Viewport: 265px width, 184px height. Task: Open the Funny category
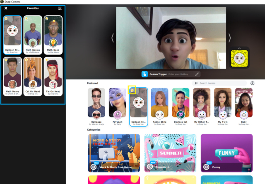click(x=226, y=153)
